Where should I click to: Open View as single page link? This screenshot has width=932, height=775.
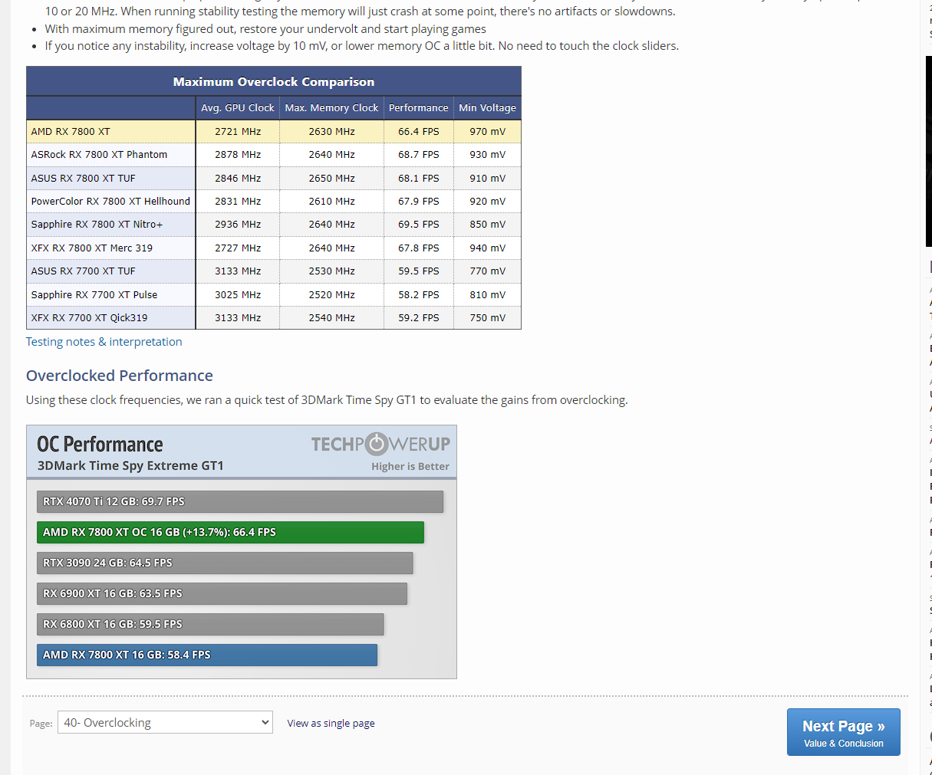[x=331, y=723]
